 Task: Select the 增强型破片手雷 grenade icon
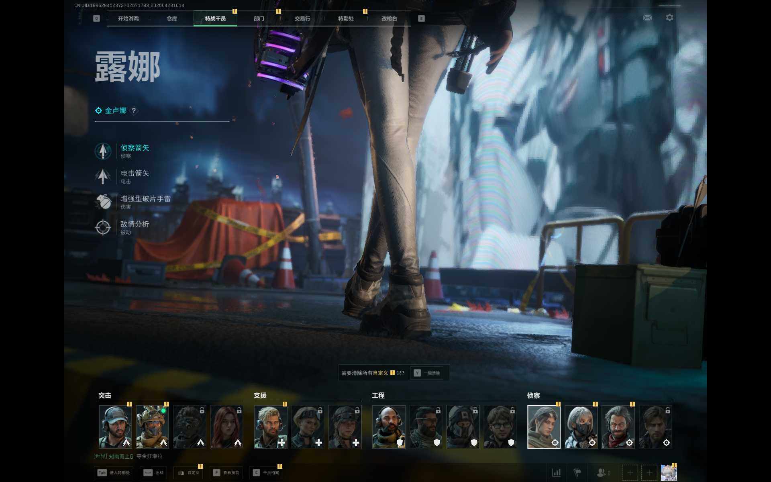(x=103, y=202)
